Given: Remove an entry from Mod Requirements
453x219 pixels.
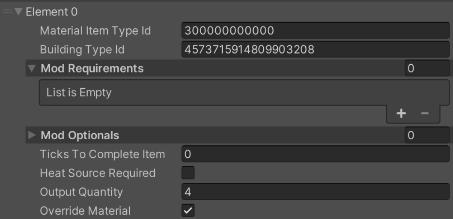Looking at the screenshot, I should coord(425,114).
